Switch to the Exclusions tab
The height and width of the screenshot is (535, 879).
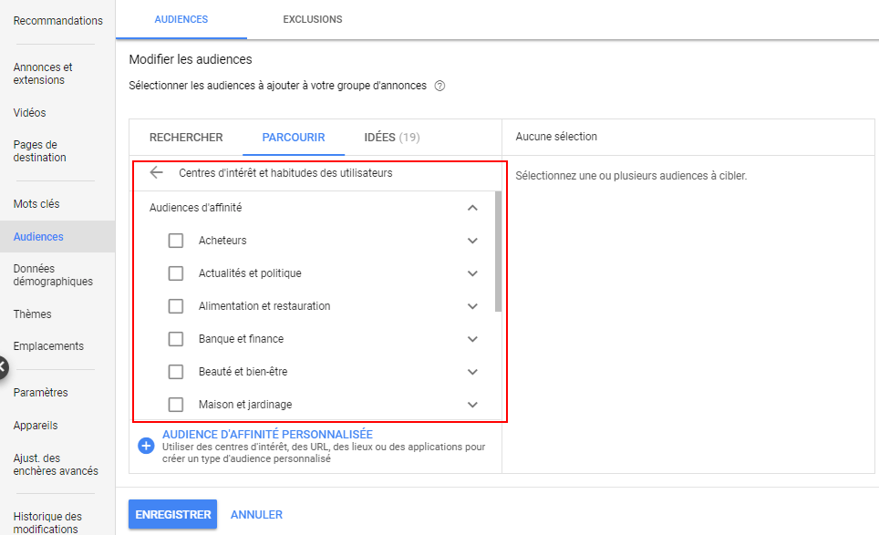coord(312,19)
